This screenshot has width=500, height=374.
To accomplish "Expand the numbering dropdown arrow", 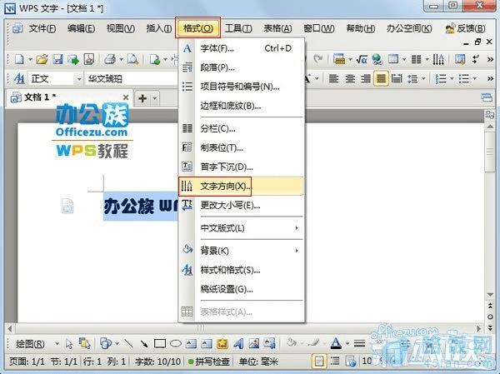I will click(452, 78).
